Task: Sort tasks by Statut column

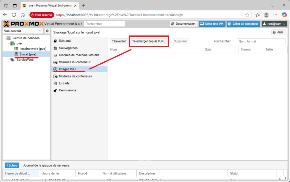Action: (x=252, y=173)
